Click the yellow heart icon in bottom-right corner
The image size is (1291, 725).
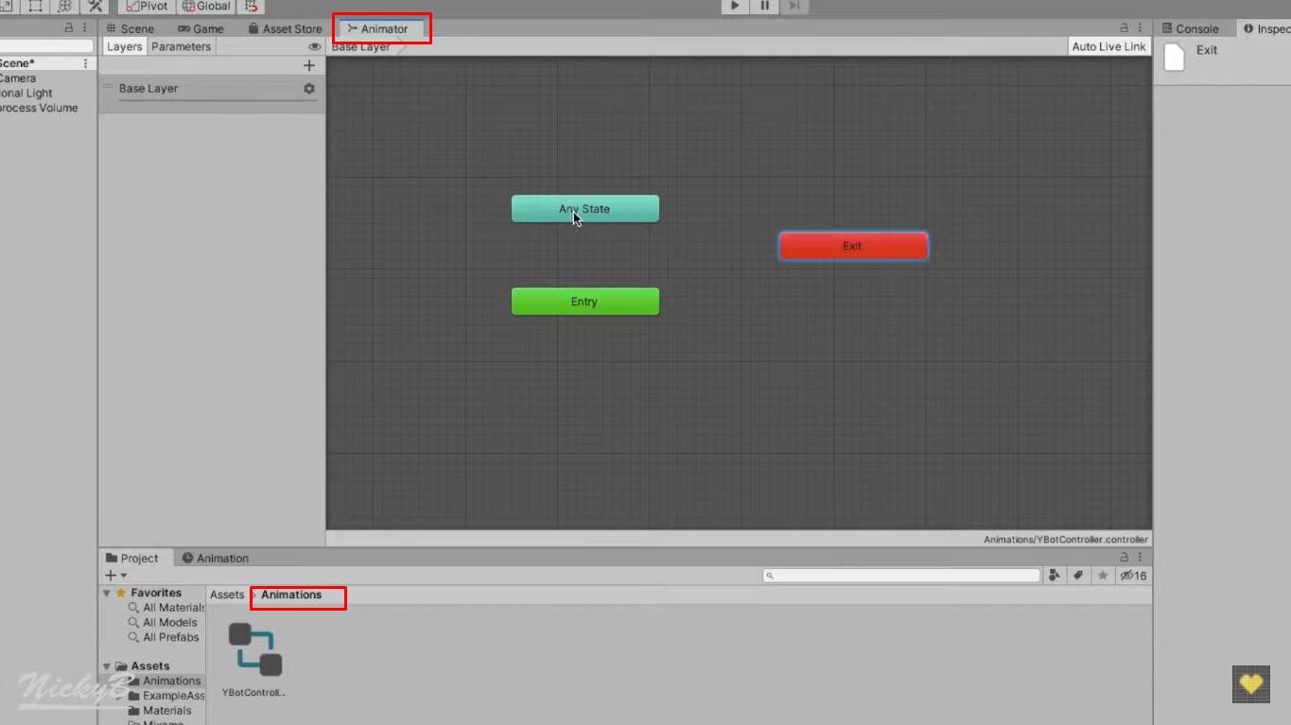(x=1250, y=683)
